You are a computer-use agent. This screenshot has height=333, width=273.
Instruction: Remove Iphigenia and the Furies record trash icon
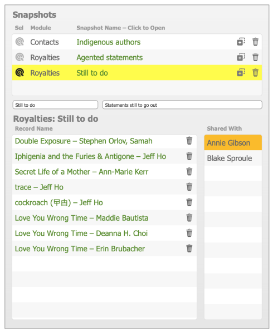[x=189, y=156]
